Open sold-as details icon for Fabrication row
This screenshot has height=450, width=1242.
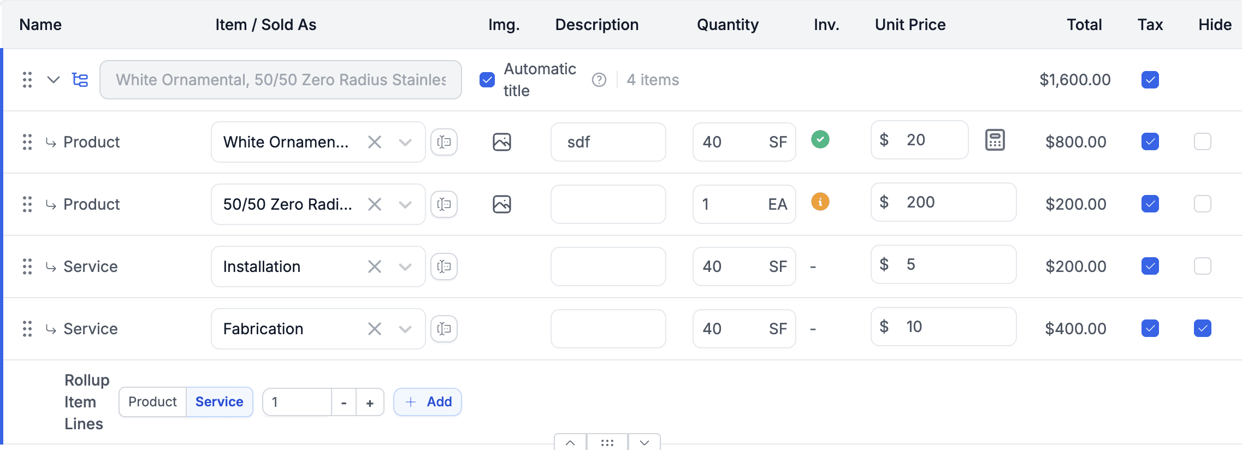[x=444, y=329]
